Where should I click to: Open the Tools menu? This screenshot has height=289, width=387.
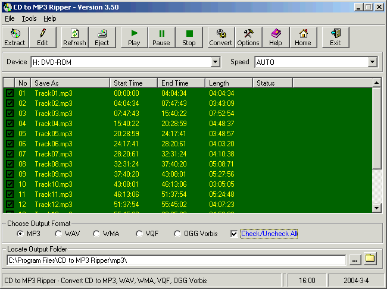29,19
